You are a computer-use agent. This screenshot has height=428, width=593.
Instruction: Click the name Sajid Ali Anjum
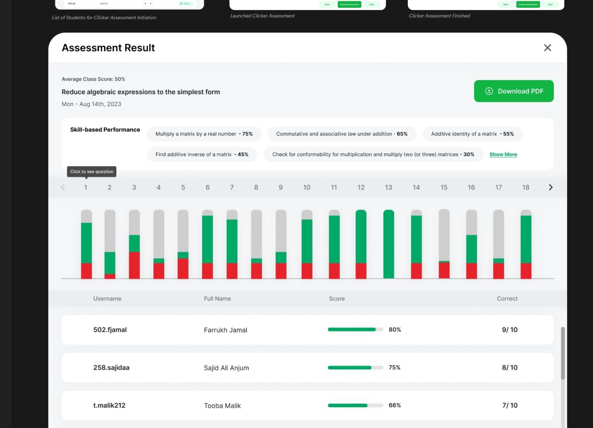[226, 368]
